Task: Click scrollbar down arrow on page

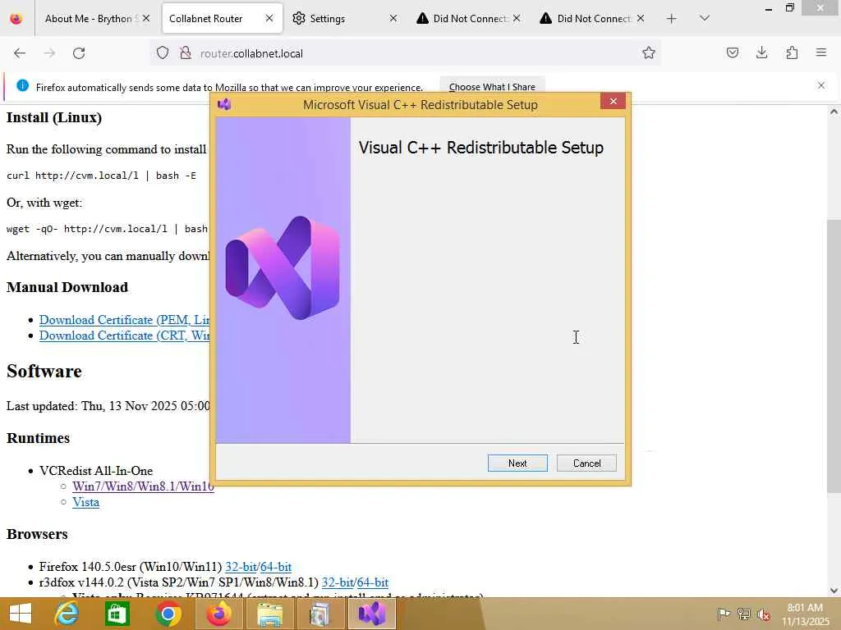Action: 834,591
